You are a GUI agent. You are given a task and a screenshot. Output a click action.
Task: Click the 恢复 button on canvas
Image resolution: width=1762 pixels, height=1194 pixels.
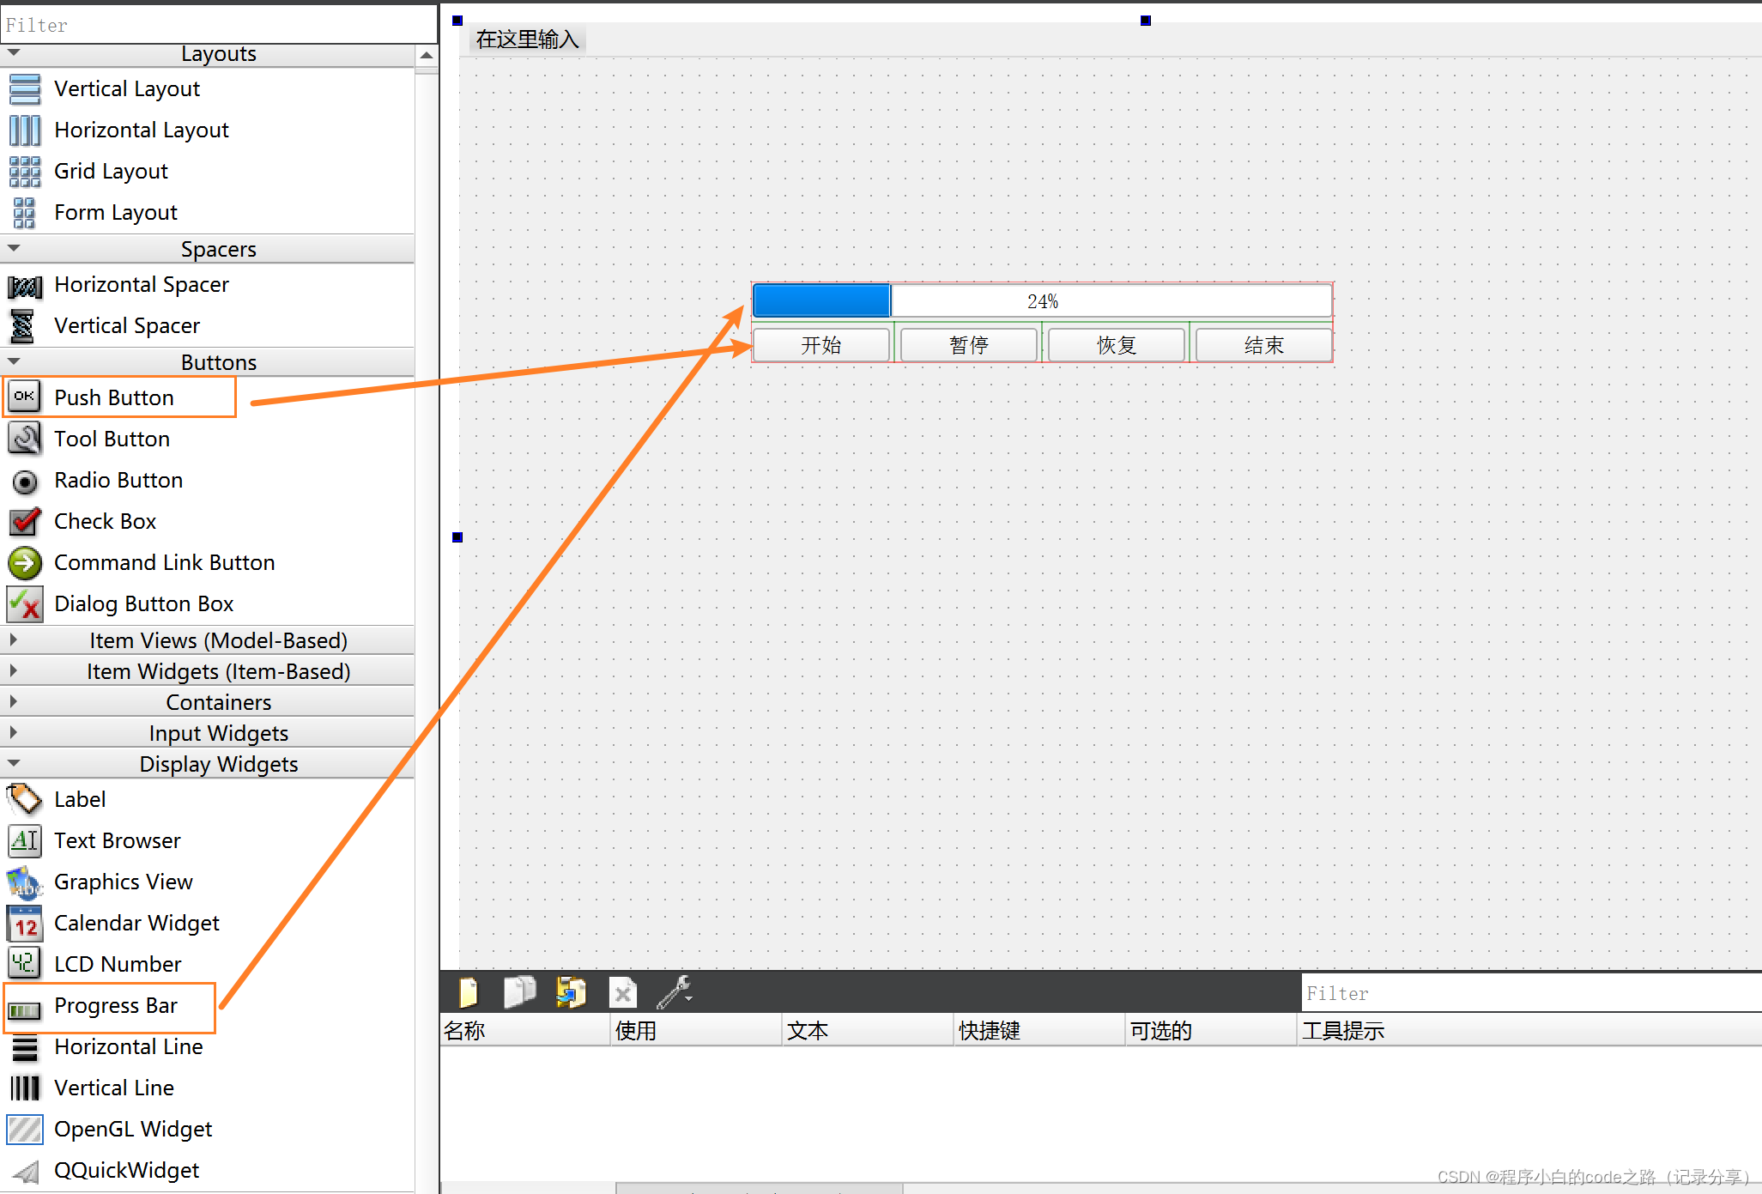1116,344
